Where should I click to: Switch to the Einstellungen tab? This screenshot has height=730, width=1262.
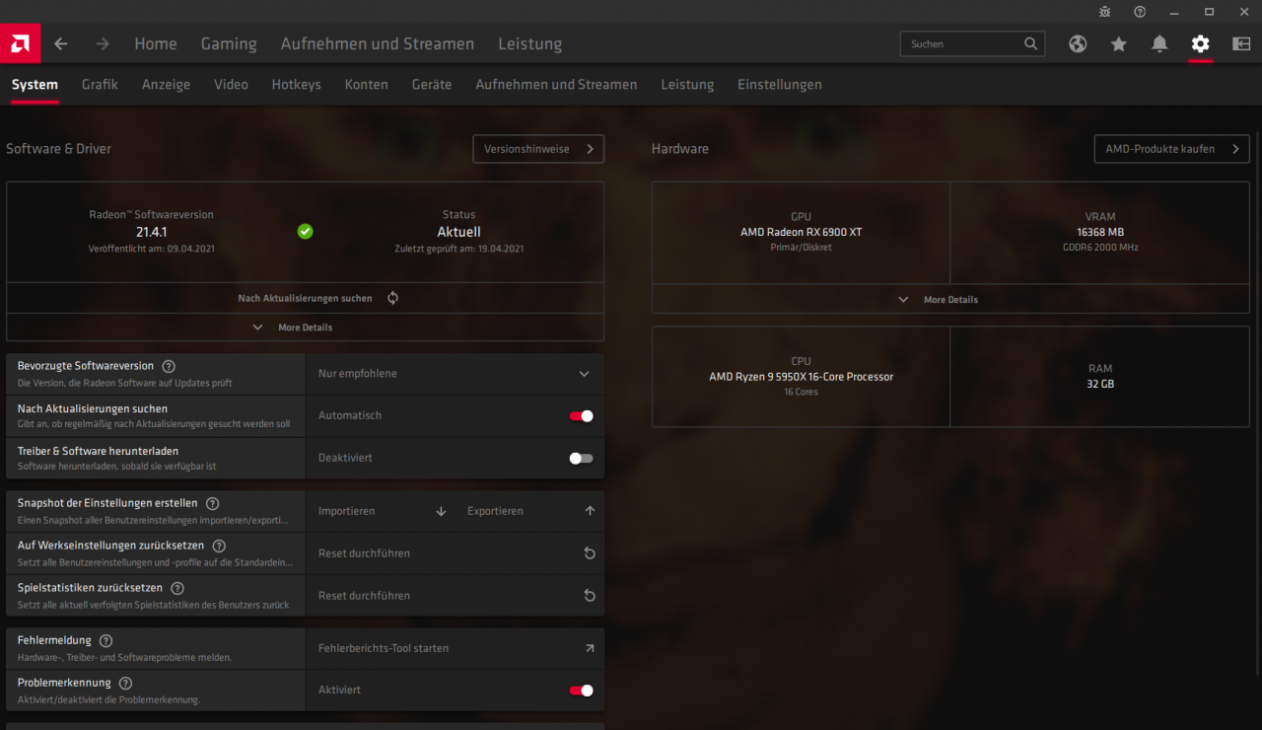tap(780, 85)
